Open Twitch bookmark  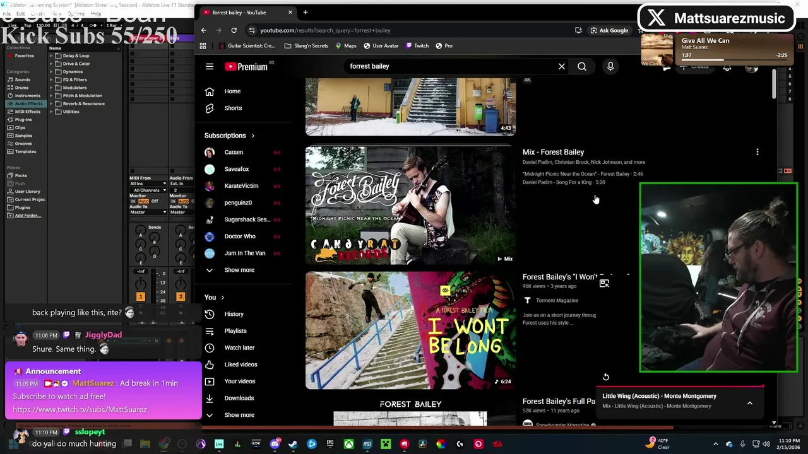click(417, 46)
